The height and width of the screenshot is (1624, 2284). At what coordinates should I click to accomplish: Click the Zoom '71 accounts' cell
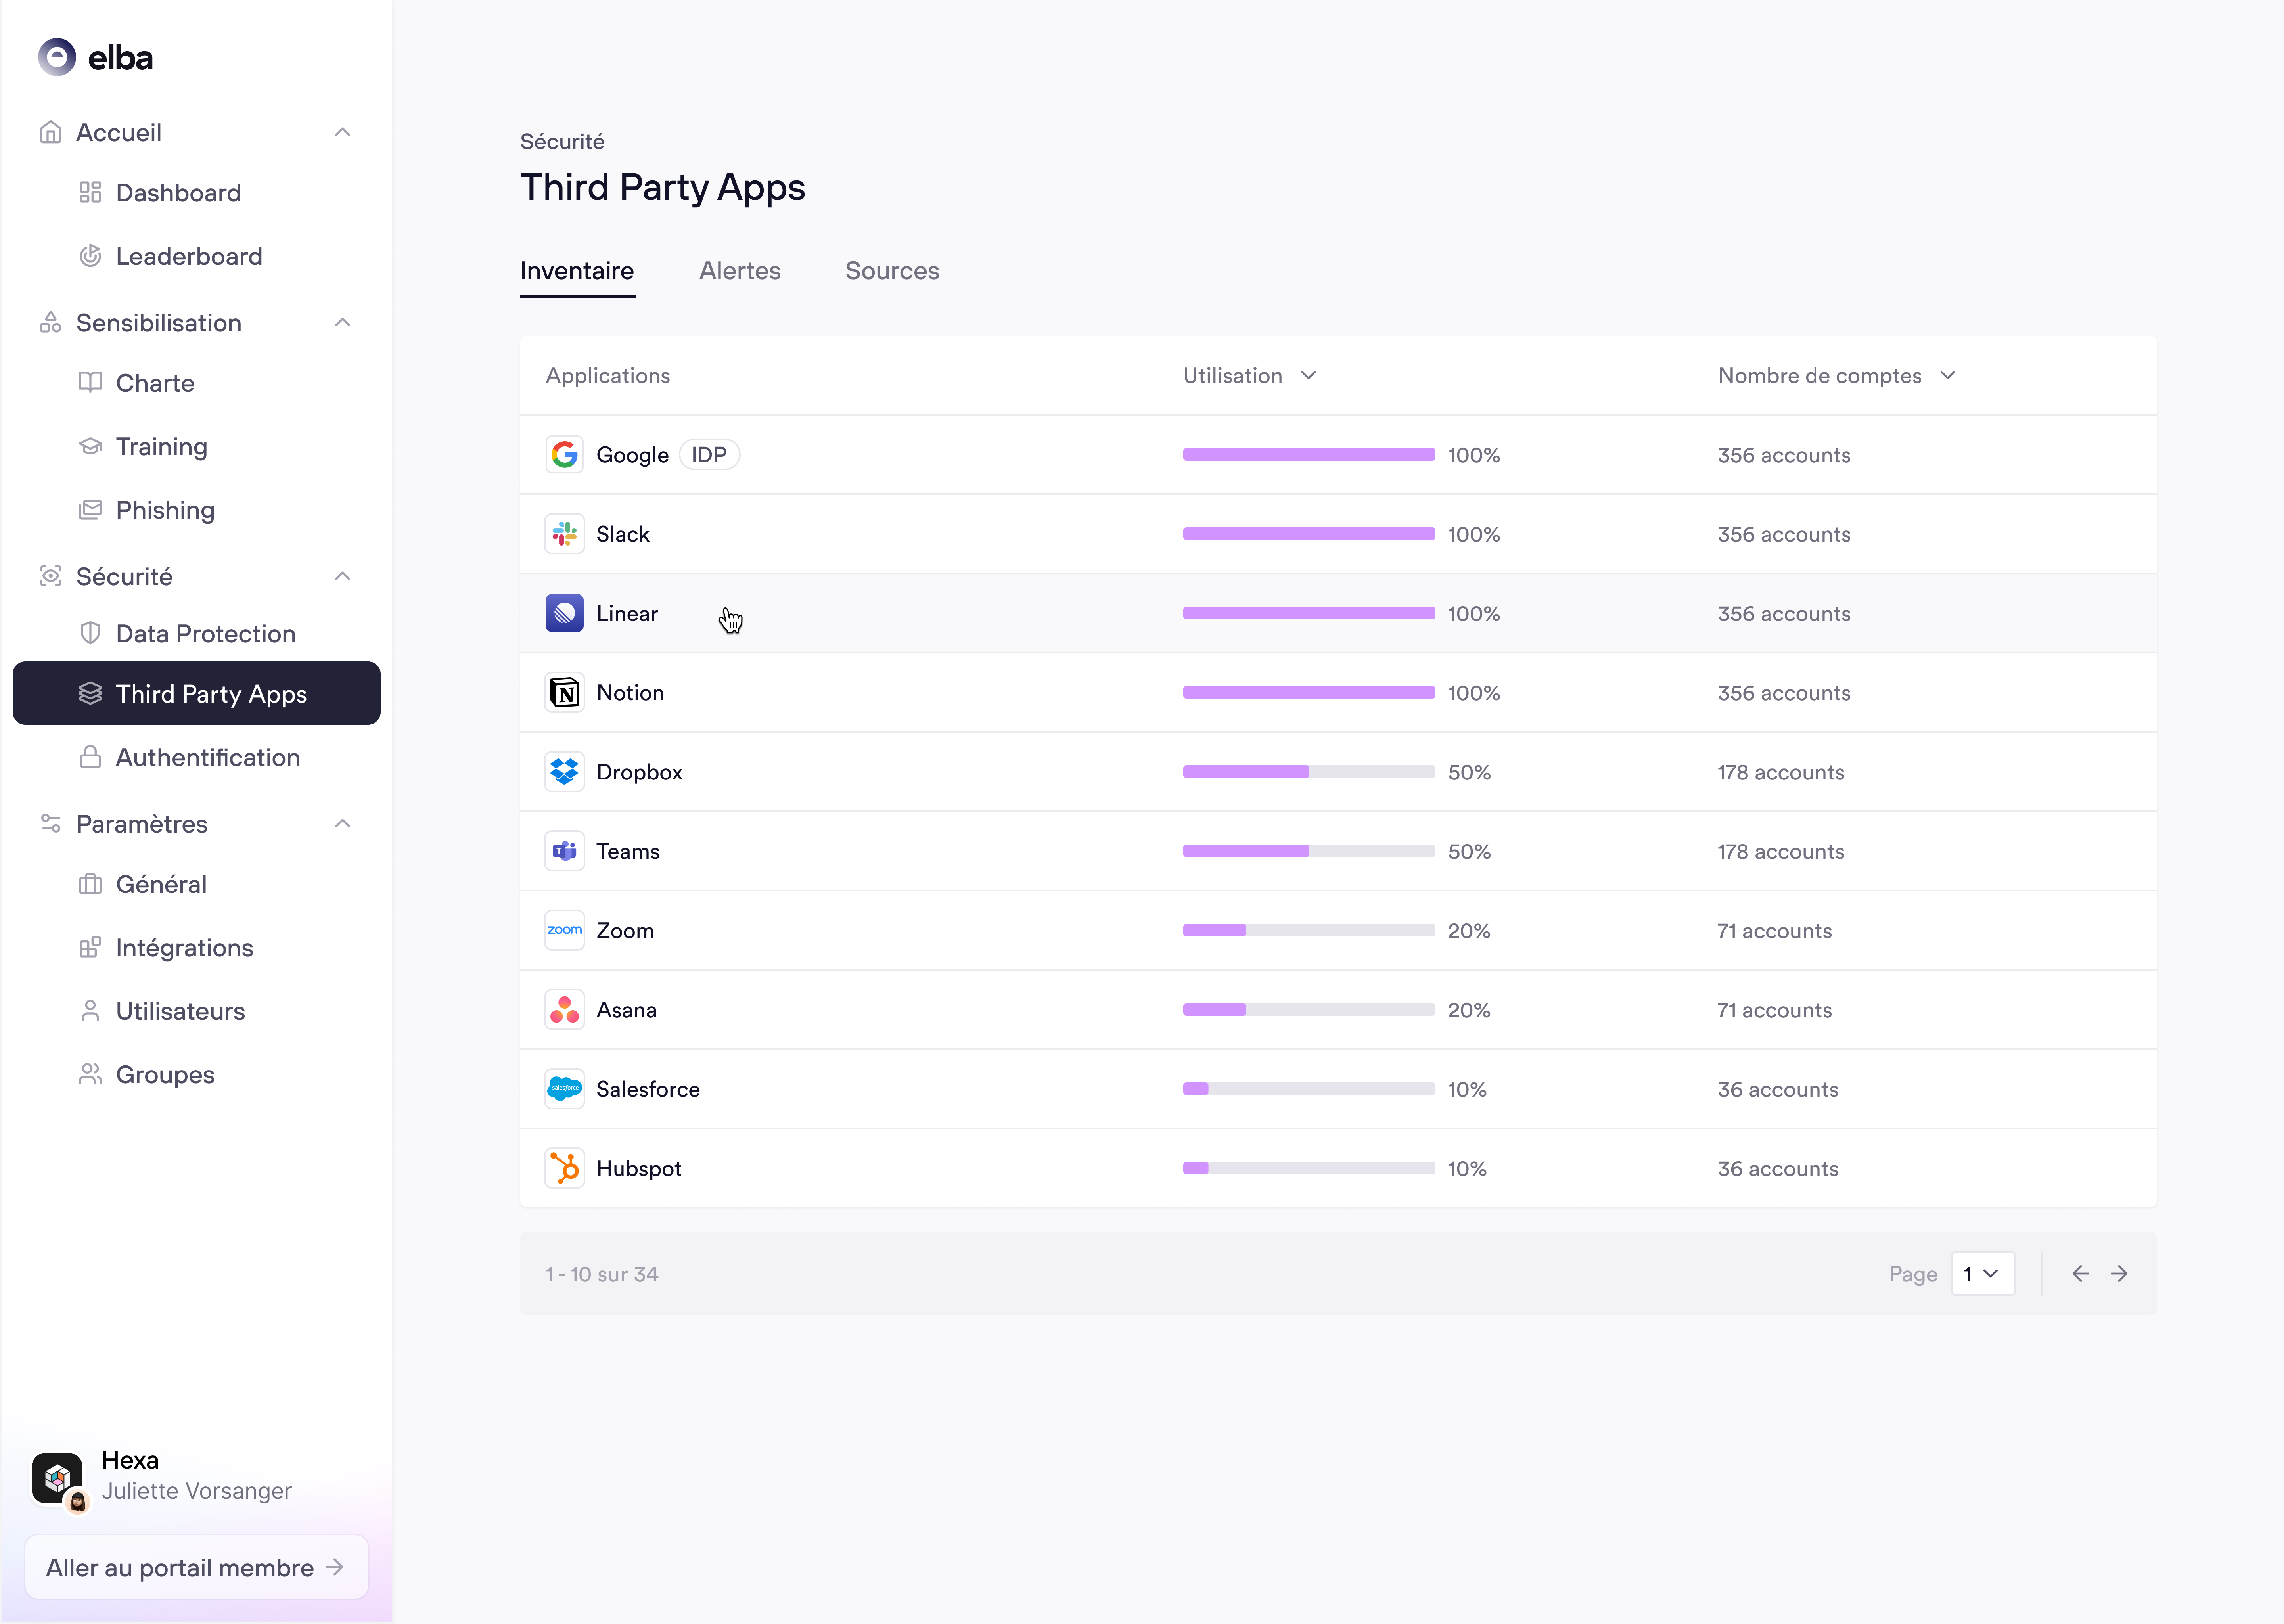(1775, 930)
